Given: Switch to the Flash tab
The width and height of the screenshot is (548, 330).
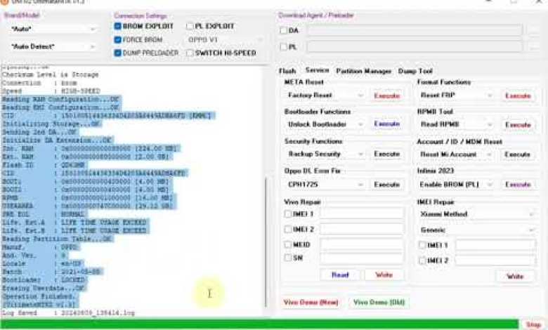Looking at the screenshot, I should pos(287,71).
